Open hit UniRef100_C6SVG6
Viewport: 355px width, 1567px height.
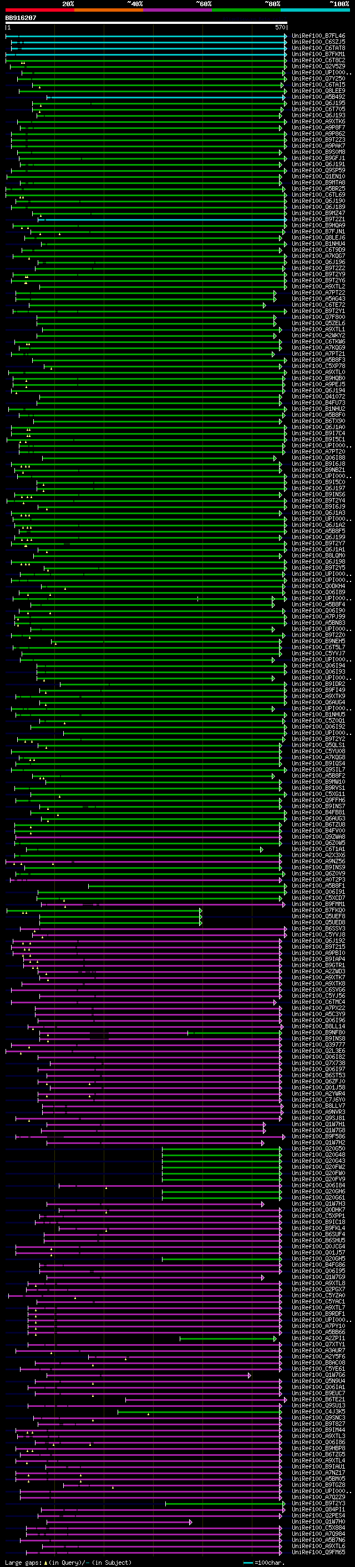(x=318, y=991)
